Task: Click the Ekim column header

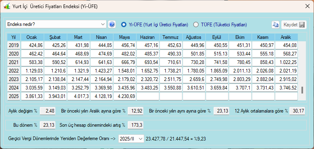Action: point(240,37)
